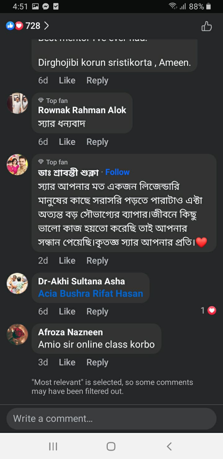
Task: Like Rownak Rahman Alok's comment
Action: 67,142
